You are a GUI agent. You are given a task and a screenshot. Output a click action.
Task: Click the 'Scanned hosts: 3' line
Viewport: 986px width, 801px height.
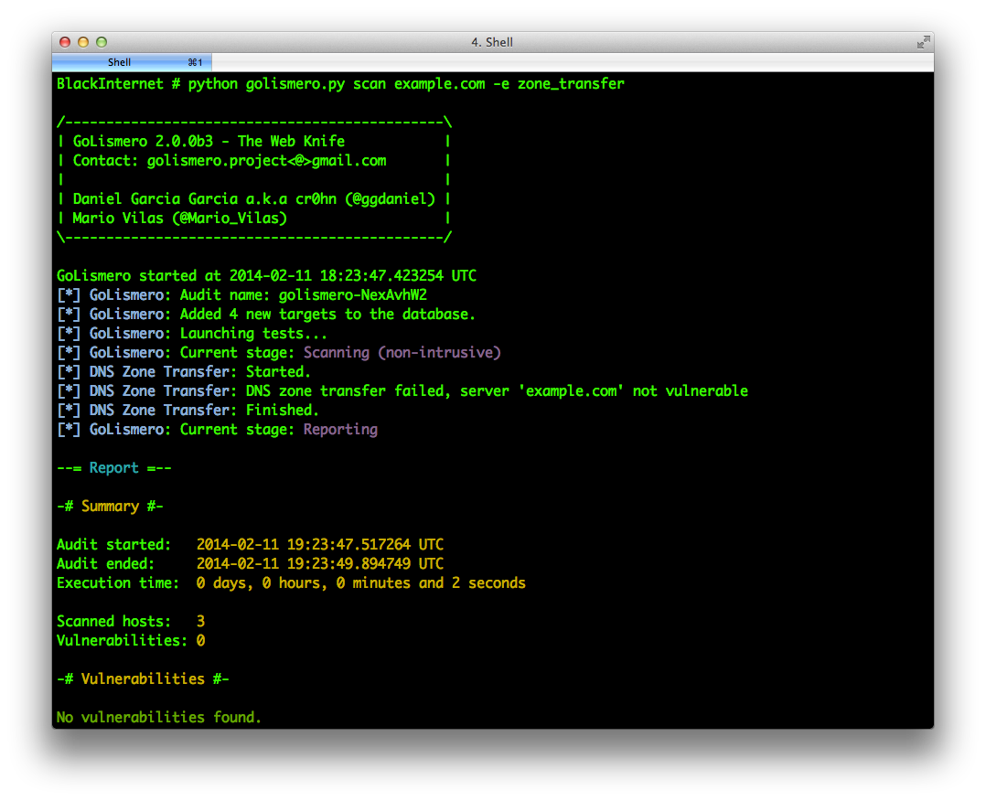click(131, 621)
